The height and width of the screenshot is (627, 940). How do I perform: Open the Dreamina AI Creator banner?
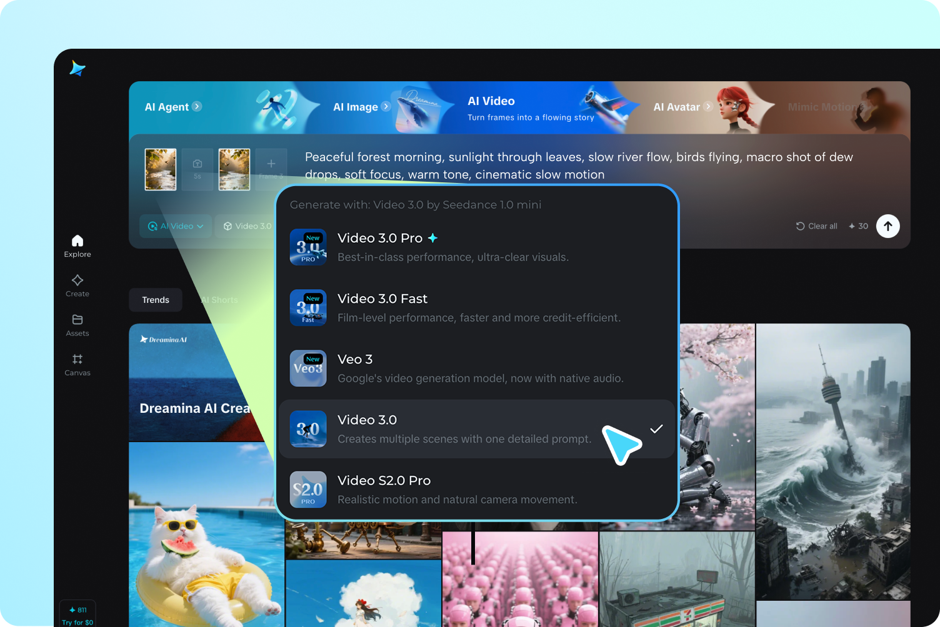click(202, 382)
